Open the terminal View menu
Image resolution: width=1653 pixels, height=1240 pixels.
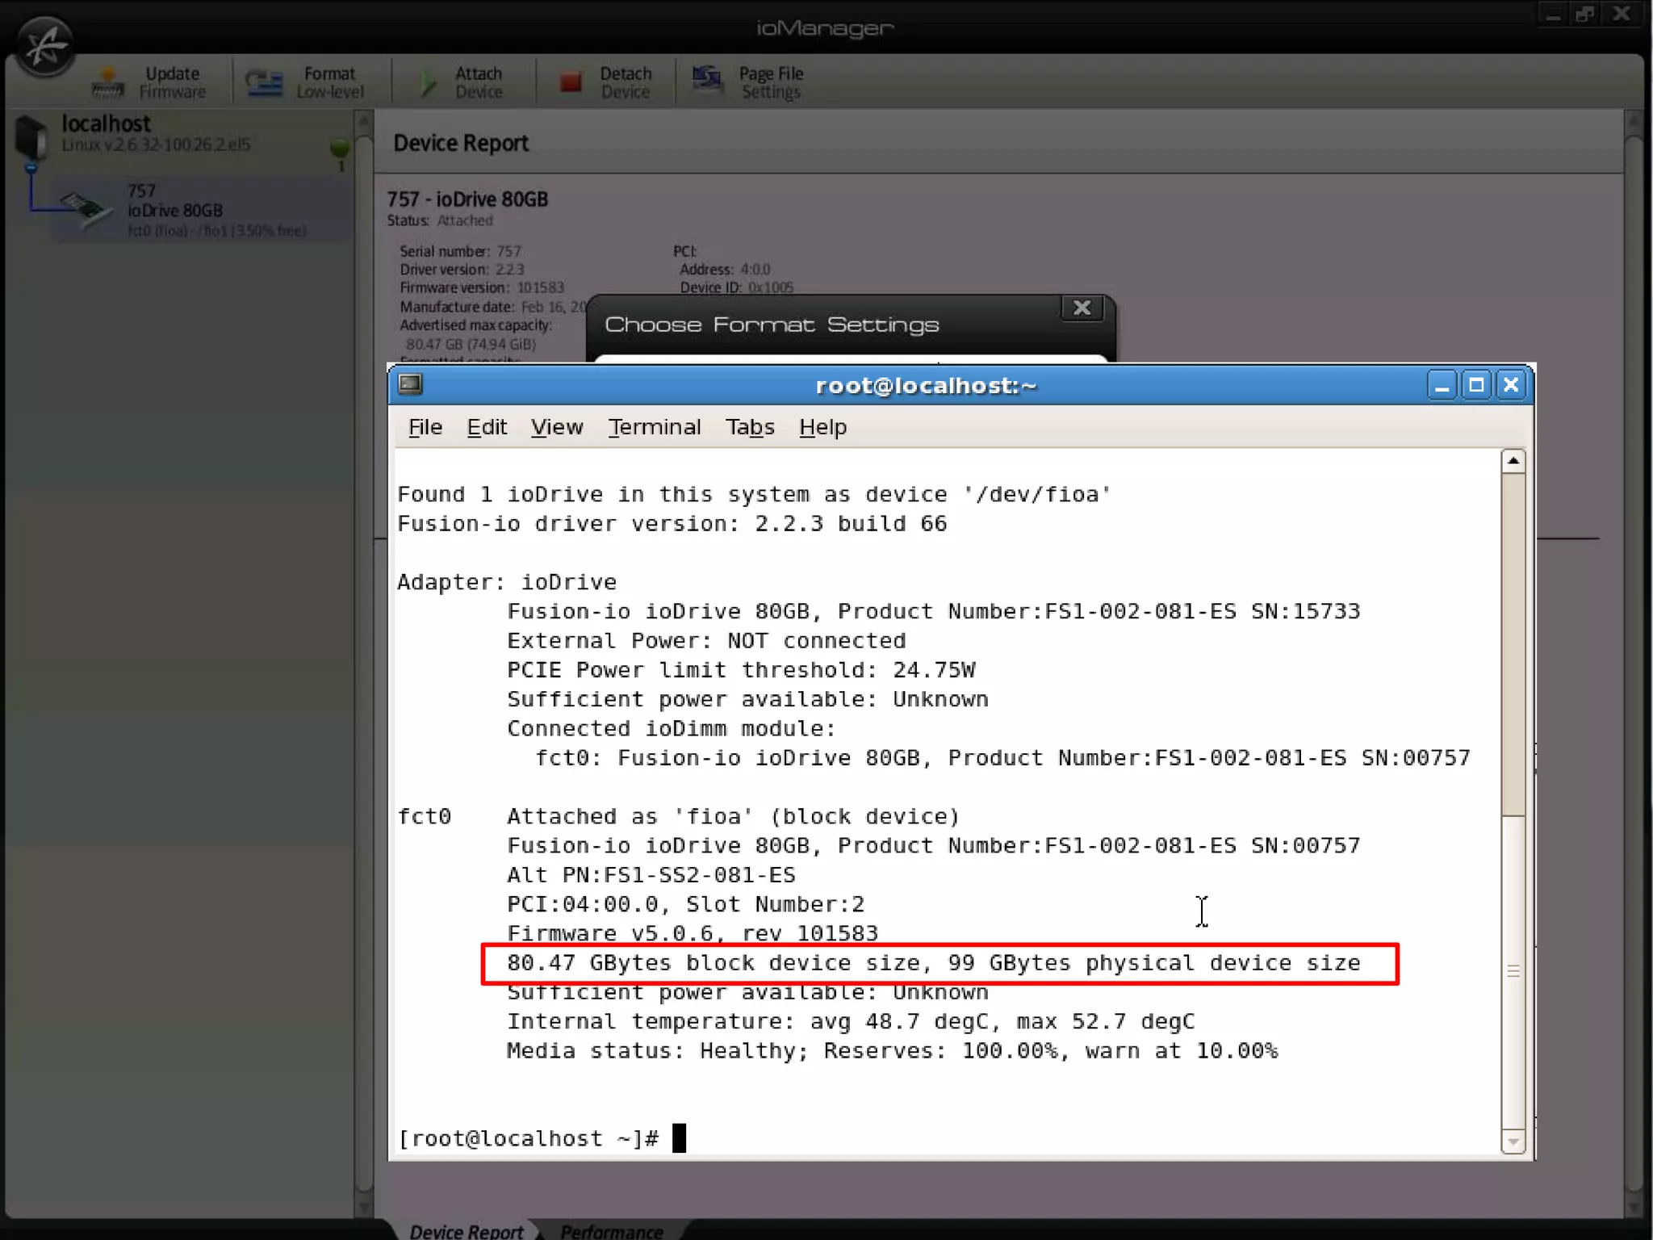[x=556, y=427]
